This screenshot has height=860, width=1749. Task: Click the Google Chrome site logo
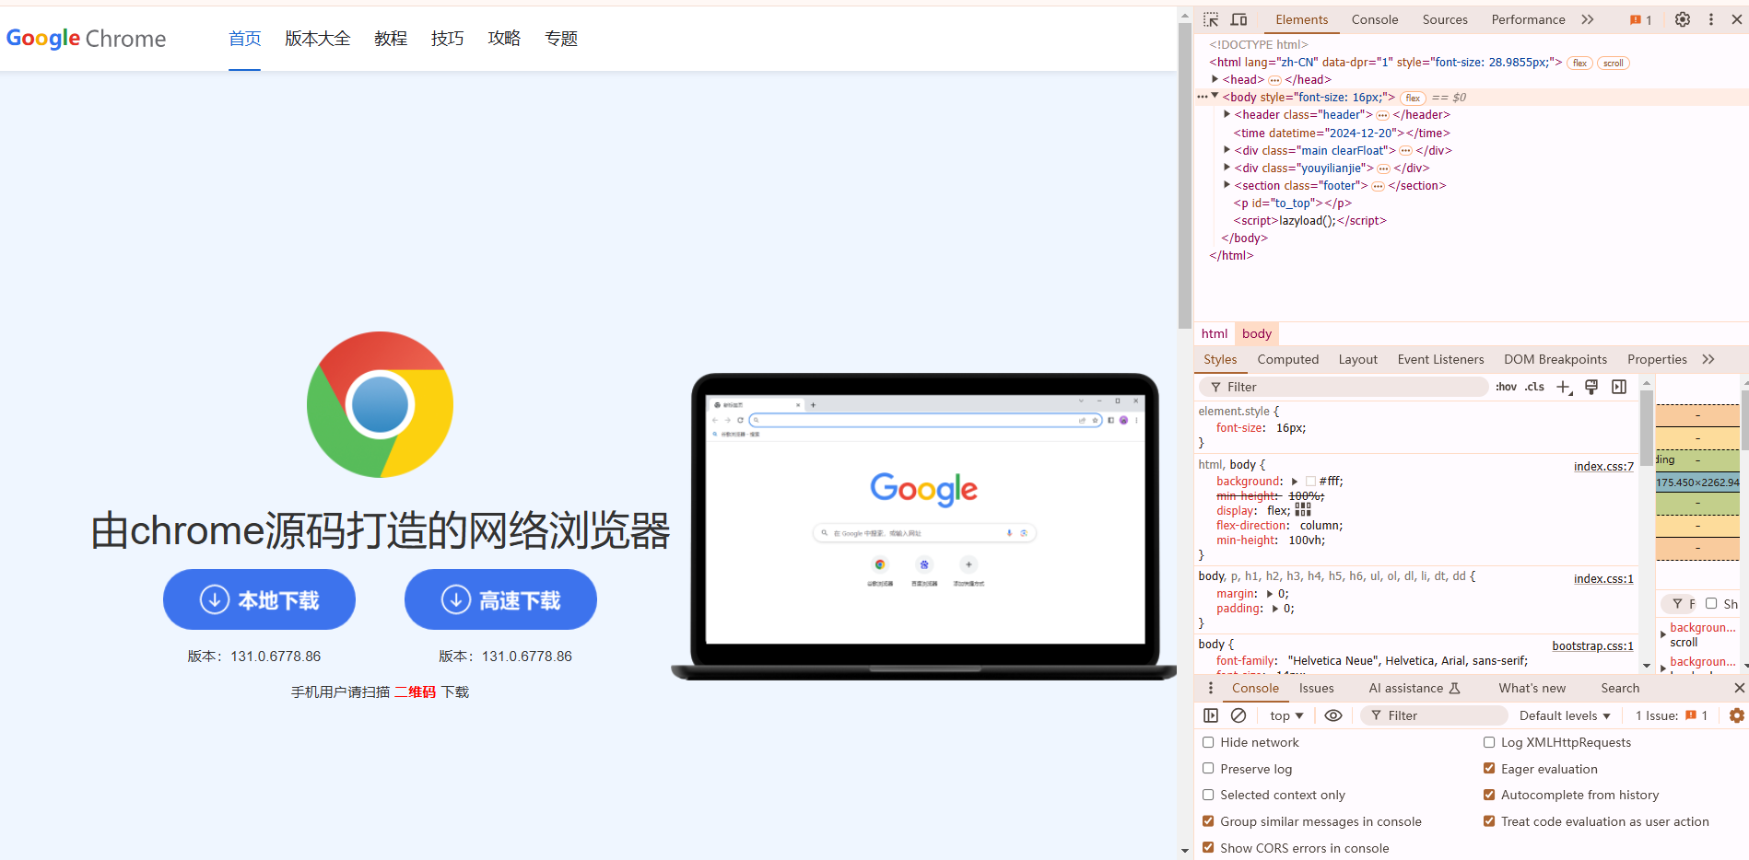[x=86, y=39]
